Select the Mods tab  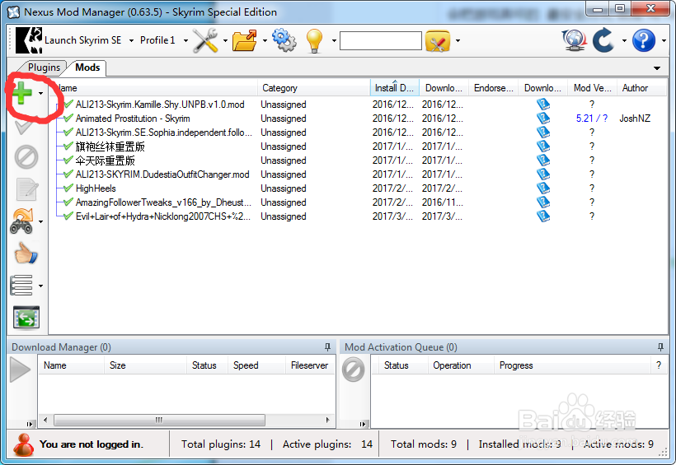tap(87, 67)
